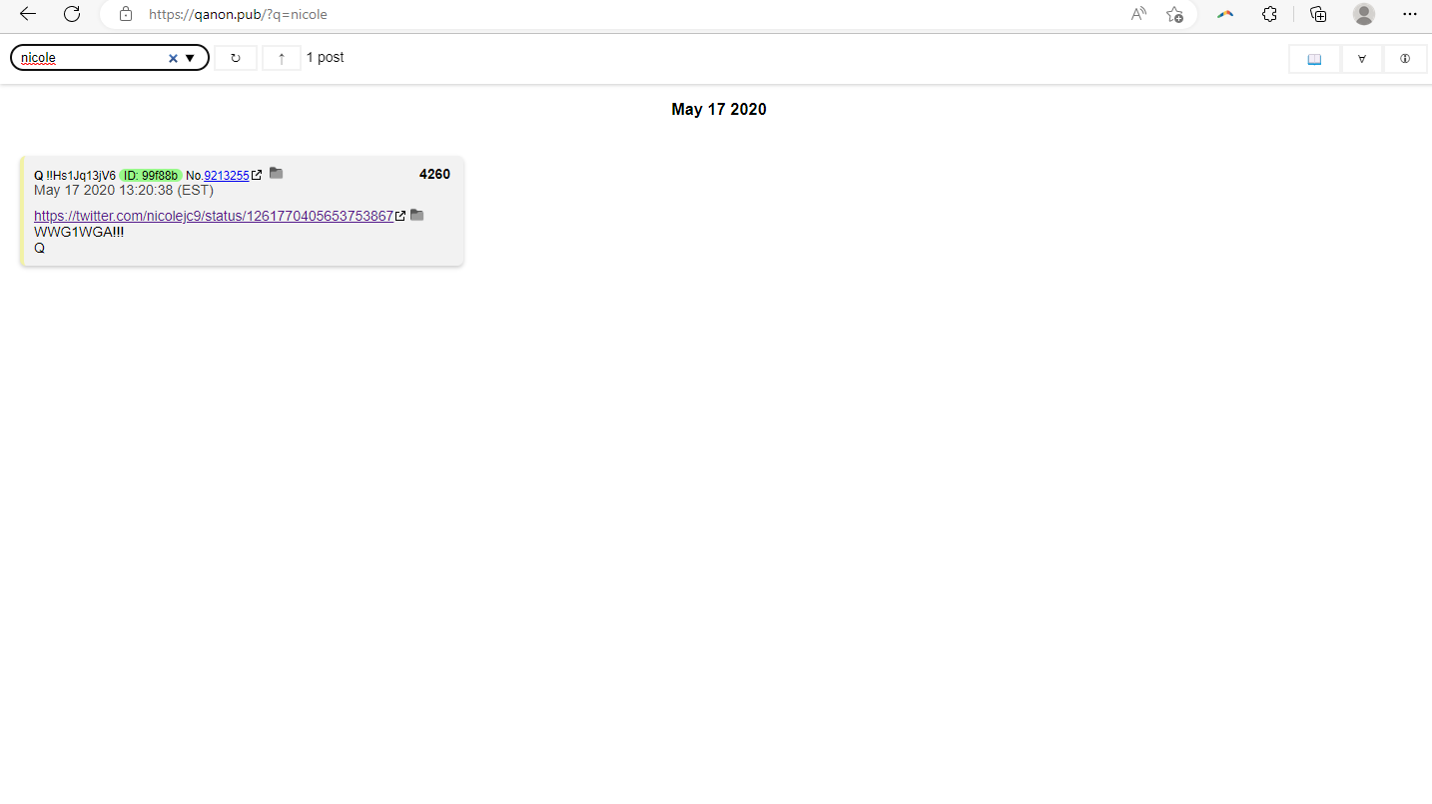Screen dimensions: 1432x804
Task: Click the folder icon after the twitter link
Action: (x=417, y=215)
